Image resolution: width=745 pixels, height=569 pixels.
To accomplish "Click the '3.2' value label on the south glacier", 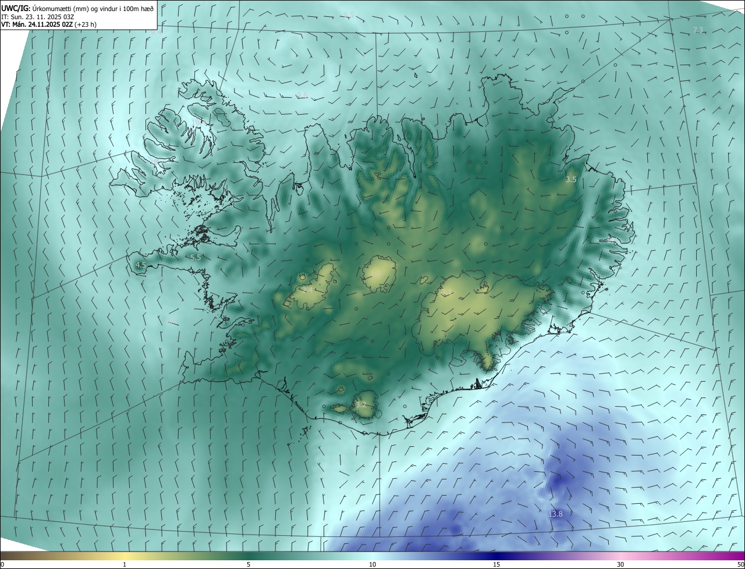I will click(x=361, y=404).
